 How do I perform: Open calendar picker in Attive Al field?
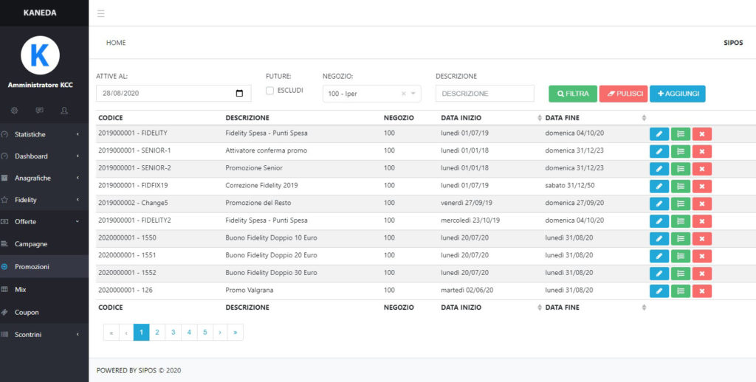(239, 94)
